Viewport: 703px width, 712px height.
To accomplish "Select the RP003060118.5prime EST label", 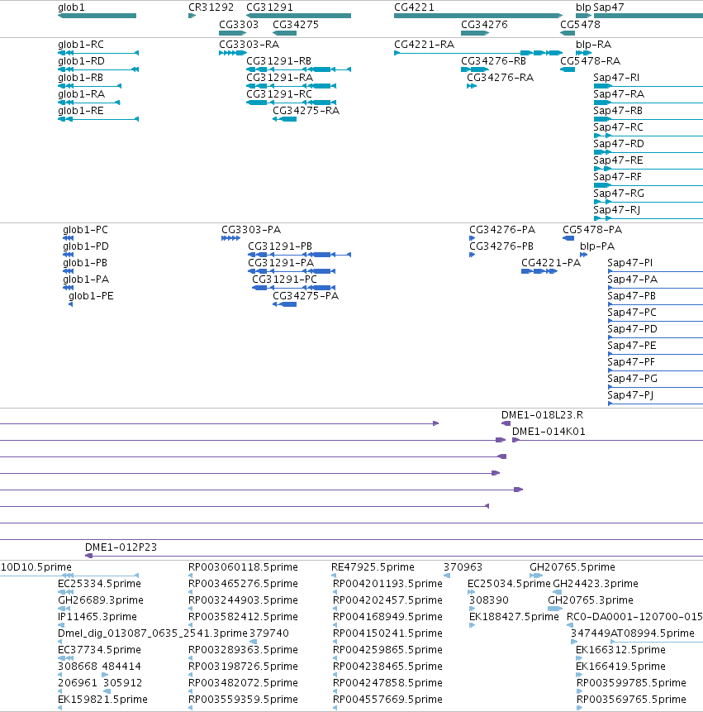I will (x=243, y=567).
